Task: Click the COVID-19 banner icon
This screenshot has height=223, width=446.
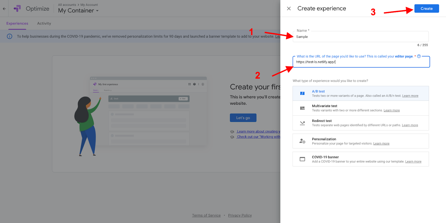Action: [302, 159]
